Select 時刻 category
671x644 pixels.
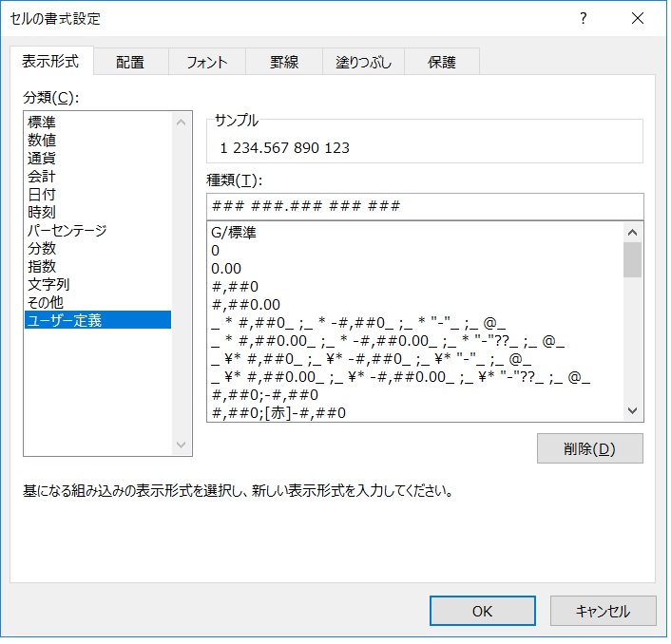tap(99, 213)
